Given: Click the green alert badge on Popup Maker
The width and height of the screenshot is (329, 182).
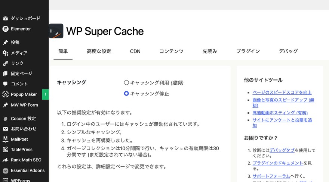Looking at the screenshot, I should coord(45,94).
